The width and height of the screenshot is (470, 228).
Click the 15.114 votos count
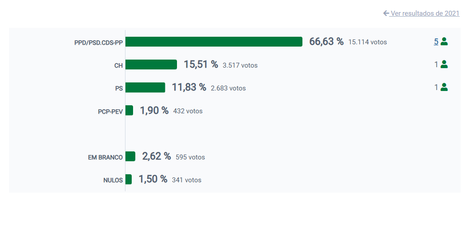[x=367, y=42]
